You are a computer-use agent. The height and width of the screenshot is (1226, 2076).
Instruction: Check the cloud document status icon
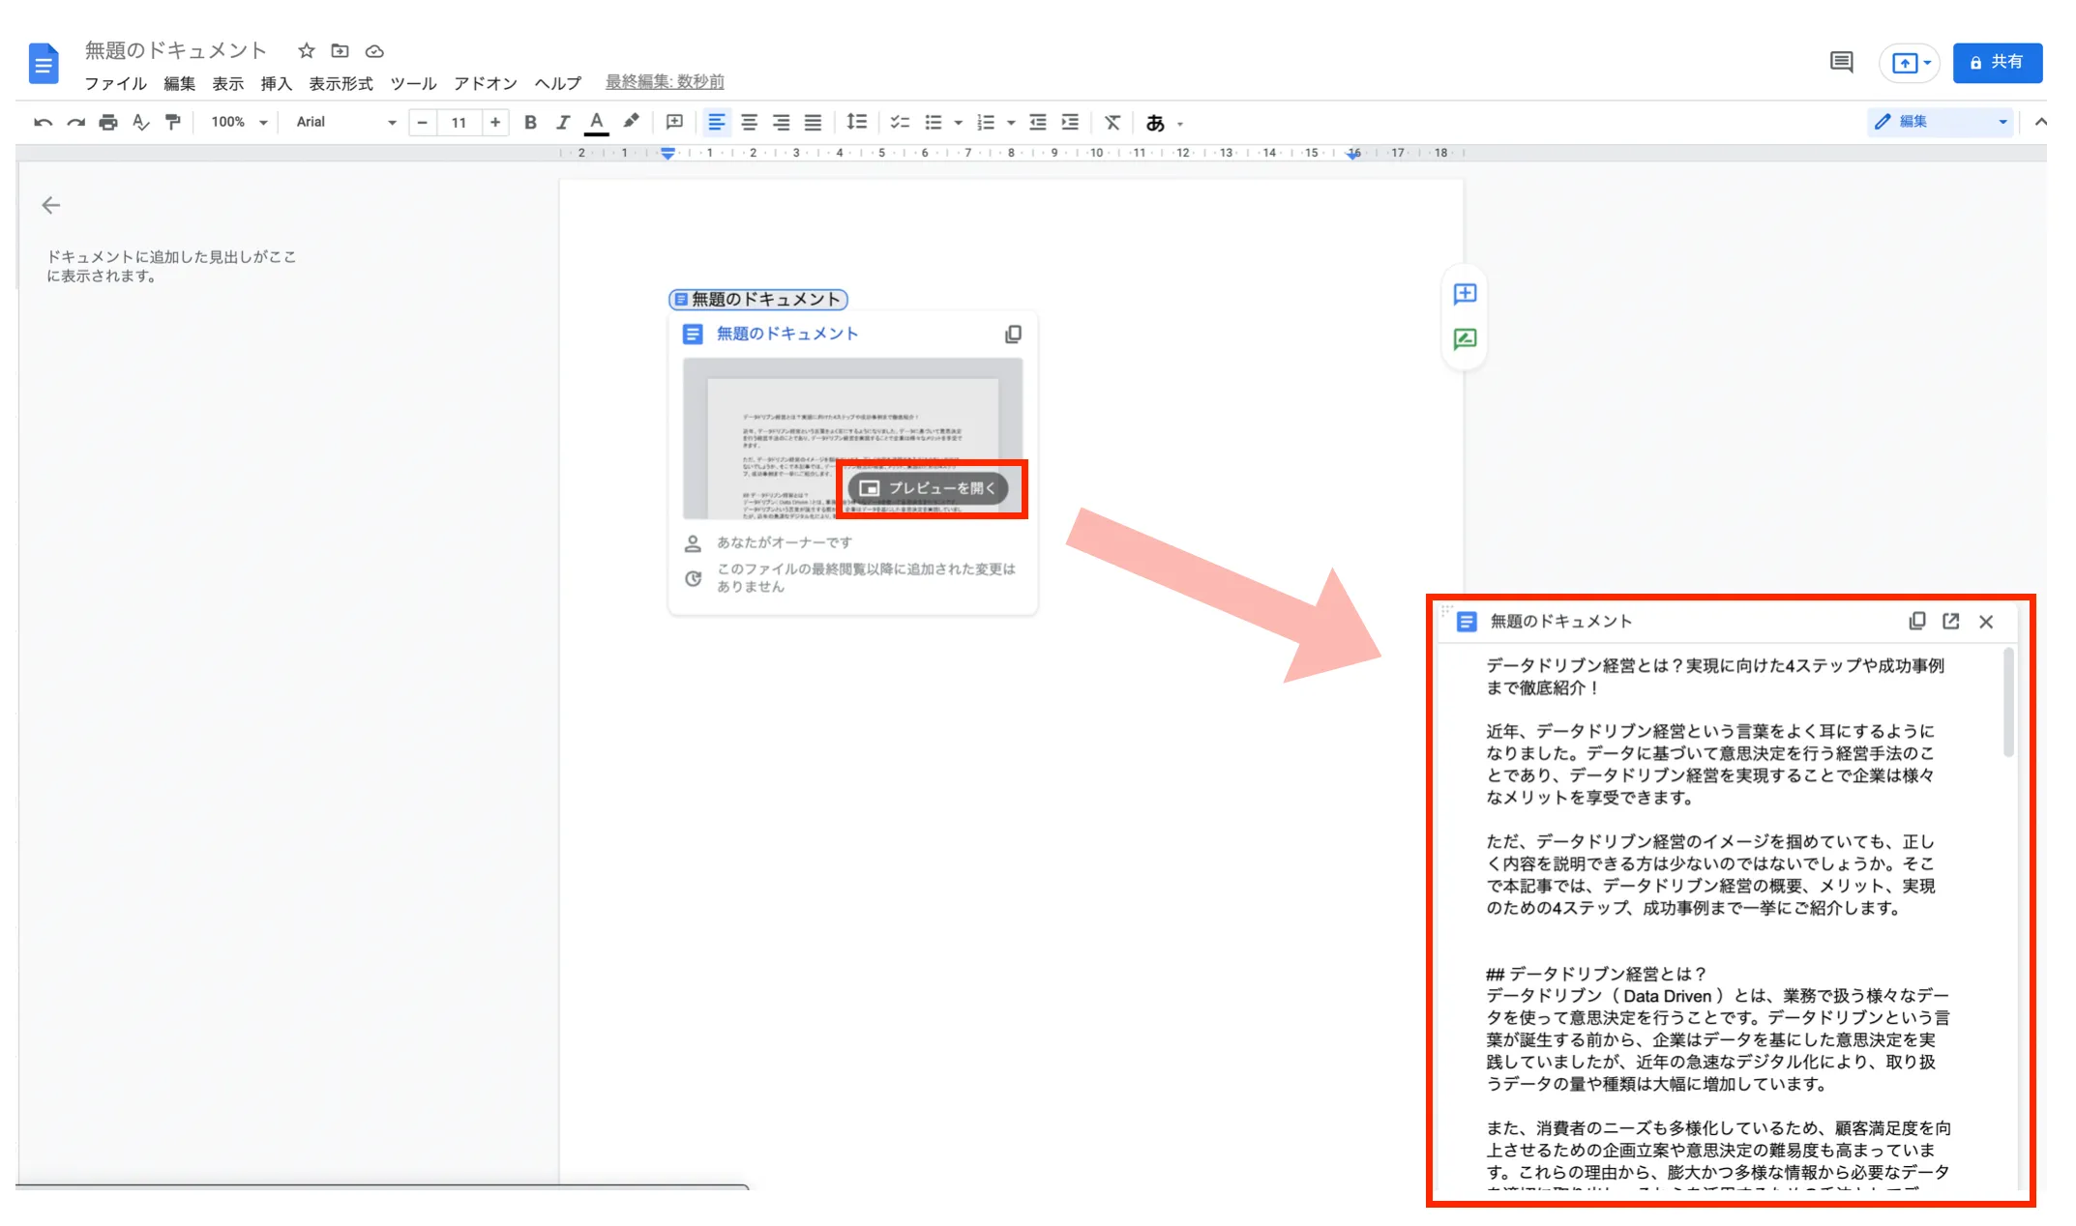click(x=374, y=51)
